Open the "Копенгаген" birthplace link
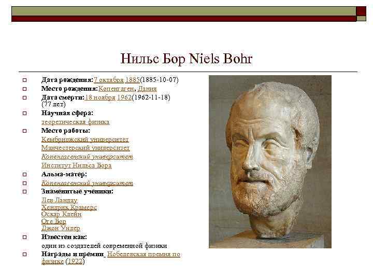This screenshot has width=373, height=280. point(116,89)
